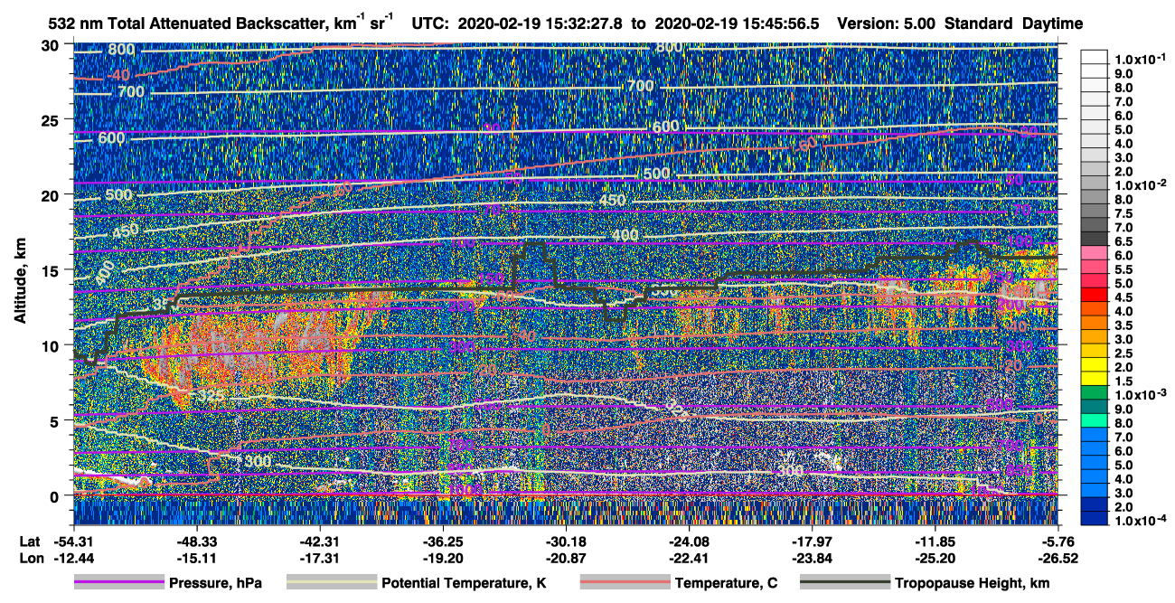The width and height of the screenshot is (1175, 603).
Task: Click the 400 contour label on the plot
Action: [625, 236]
